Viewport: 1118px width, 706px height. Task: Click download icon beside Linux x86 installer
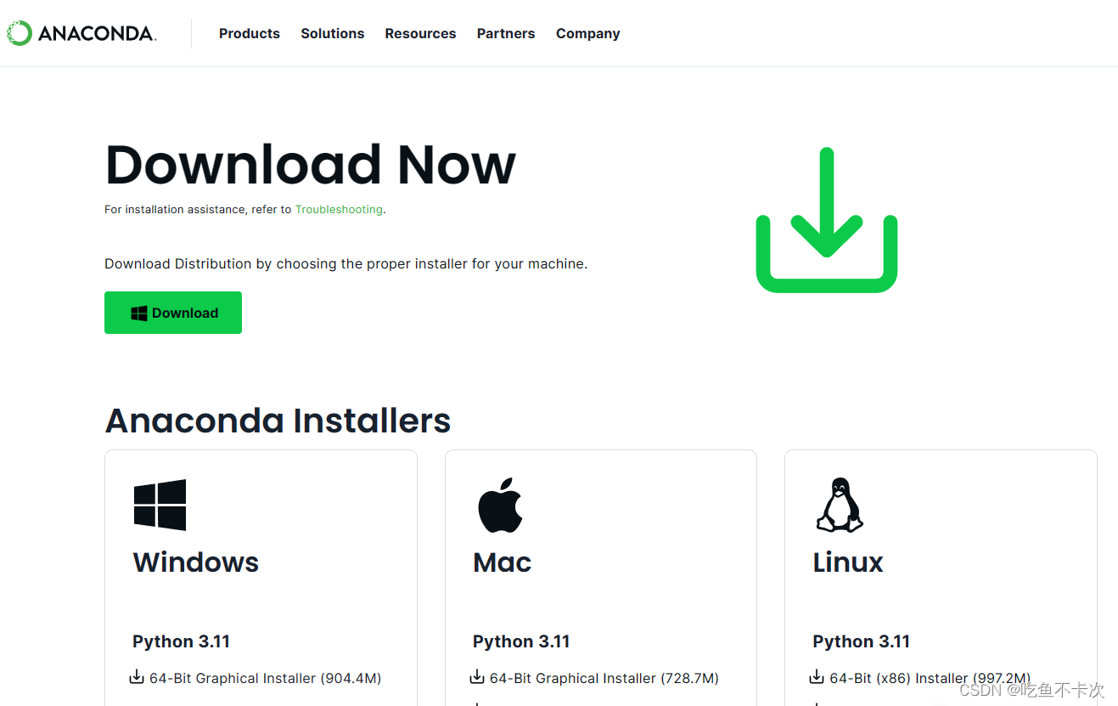(817, 677)
